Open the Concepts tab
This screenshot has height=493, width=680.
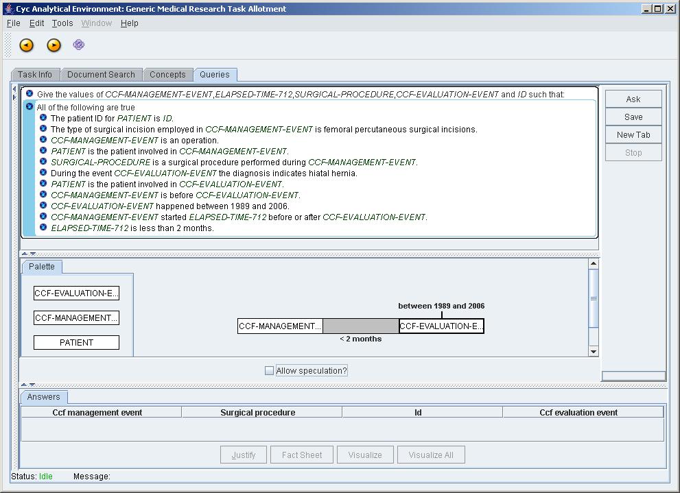[x=167, y=75]
